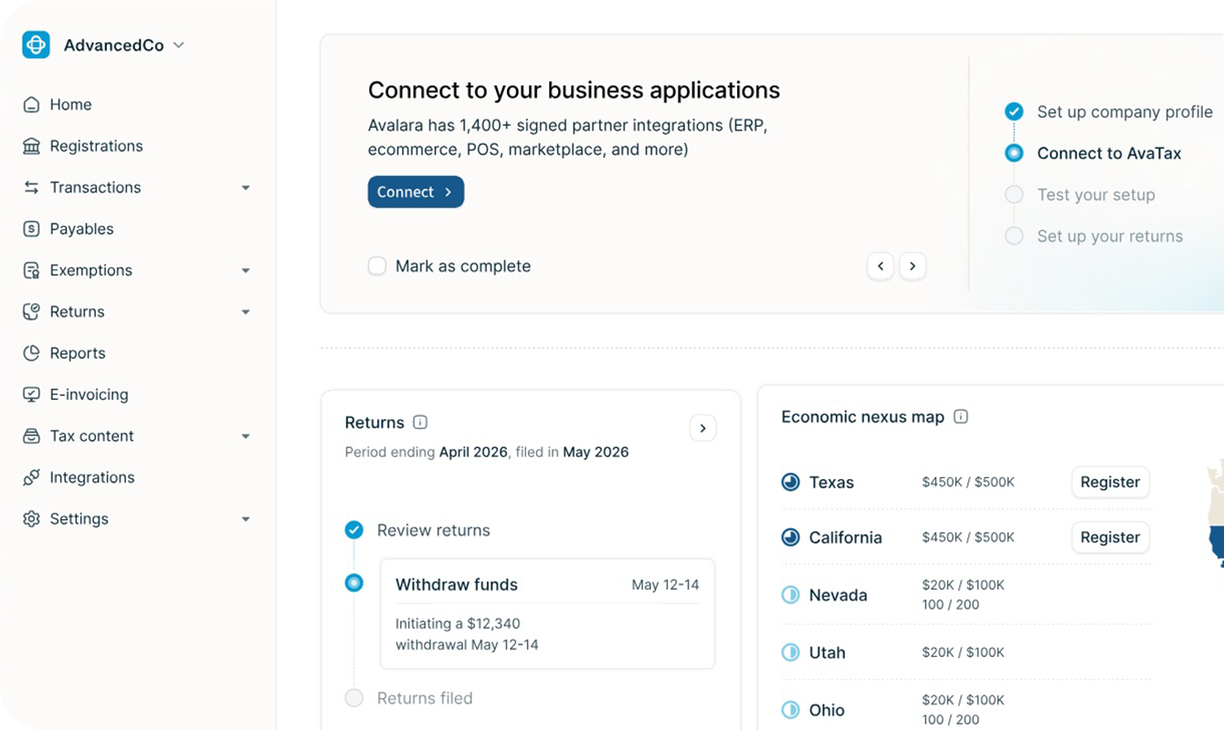Open the AdvancedCo company switcher dropdown
Viewport: 1224px width, 730px height.
tap(179, 46)
